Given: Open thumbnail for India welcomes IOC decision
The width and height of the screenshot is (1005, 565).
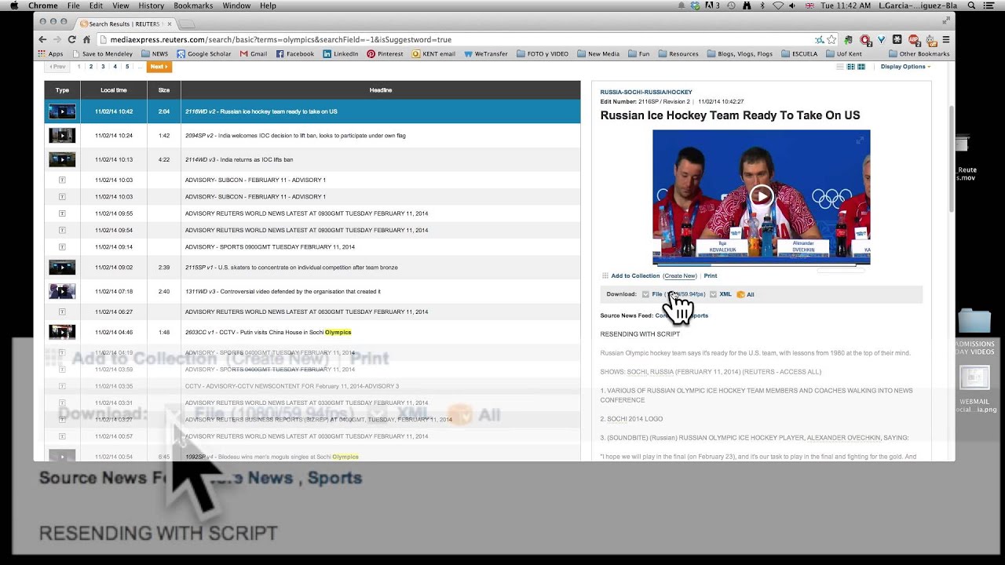Looking at the screenshot, I should click(x=62, y=136).
